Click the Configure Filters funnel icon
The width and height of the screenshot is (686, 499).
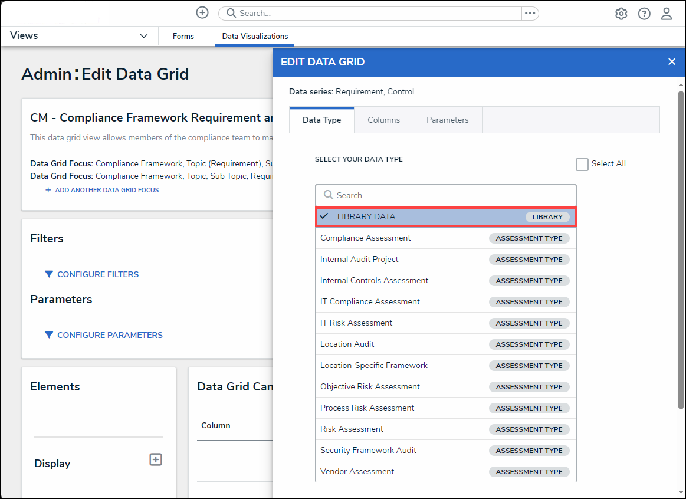49,274
